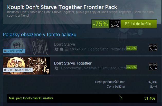Click the Apple Mac icon under Don't Starve
The height and width of the screenshot is (106, 162).
[61, 49]
